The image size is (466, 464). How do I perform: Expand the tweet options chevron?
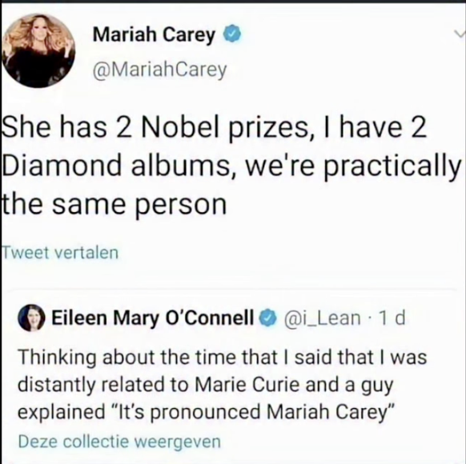(460, 34)
